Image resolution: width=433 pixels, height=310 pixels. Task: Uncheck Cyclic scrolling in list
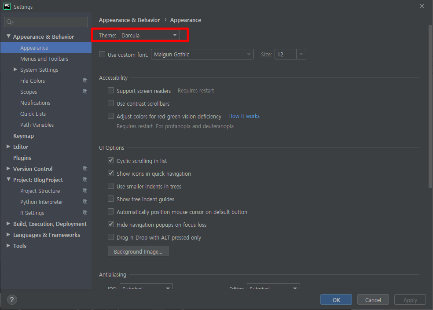tap(111, 161)
